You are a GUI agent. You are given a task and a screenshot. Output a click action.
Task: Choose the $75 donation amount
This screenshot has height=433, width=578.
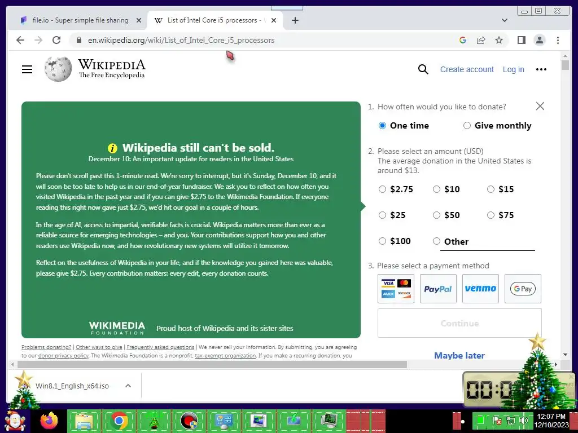point(491,215)
